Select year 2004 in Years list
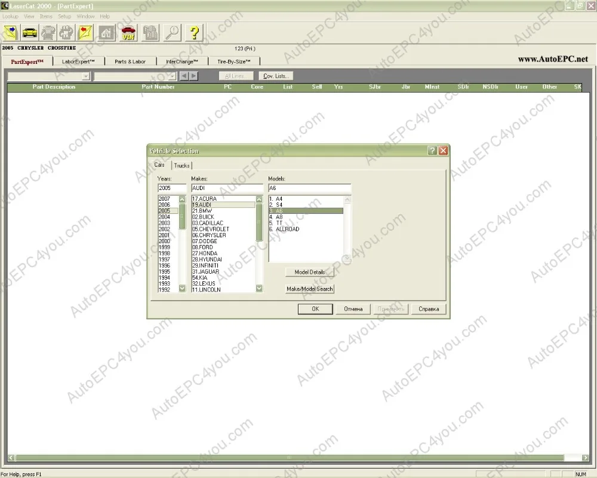597x478 pixels. 168,217
